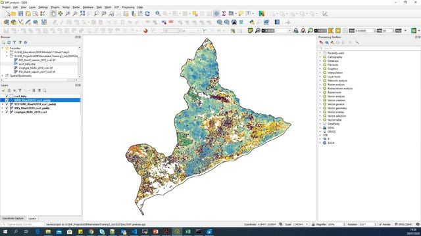Select the Zoom Out magnifier tool
421x236 pixels.
point(75,14)
